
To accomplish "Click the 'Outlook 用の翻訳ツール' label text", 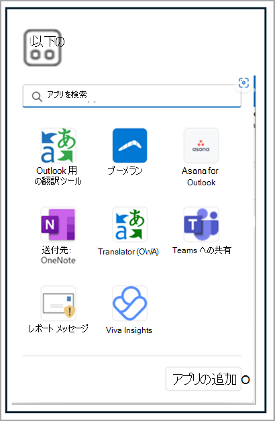I will coord(58,176).
